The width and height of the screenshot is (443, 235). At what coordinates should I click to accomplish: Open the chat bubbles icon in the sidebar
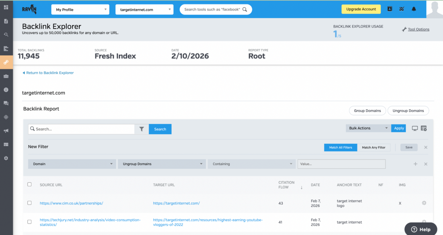pos(6,103)
